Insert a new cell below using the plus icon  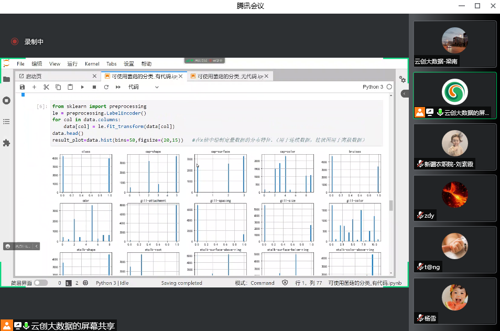34,87
